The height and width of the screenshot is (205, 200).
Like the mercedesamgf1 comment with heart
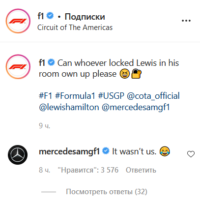(x=191, y=154)
